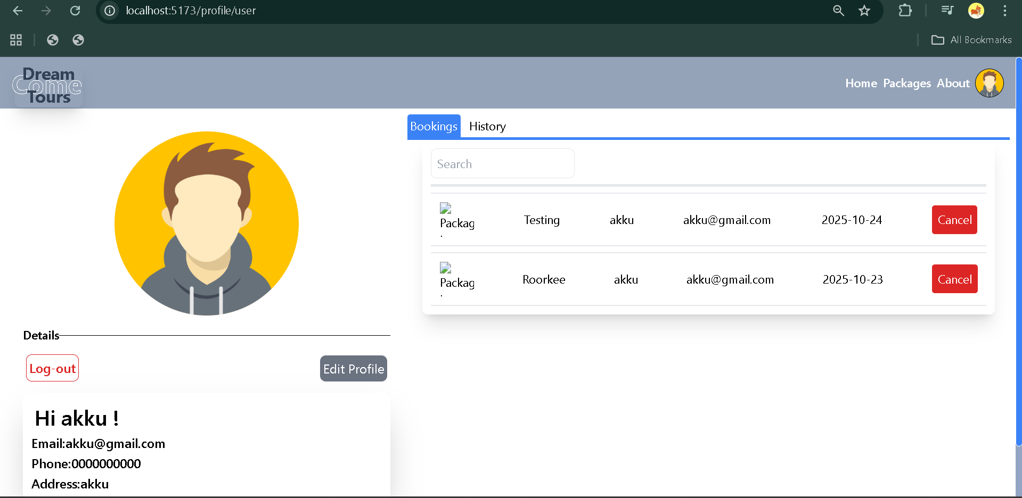Reload the page with the refresh icon

[x=75, y=11]
